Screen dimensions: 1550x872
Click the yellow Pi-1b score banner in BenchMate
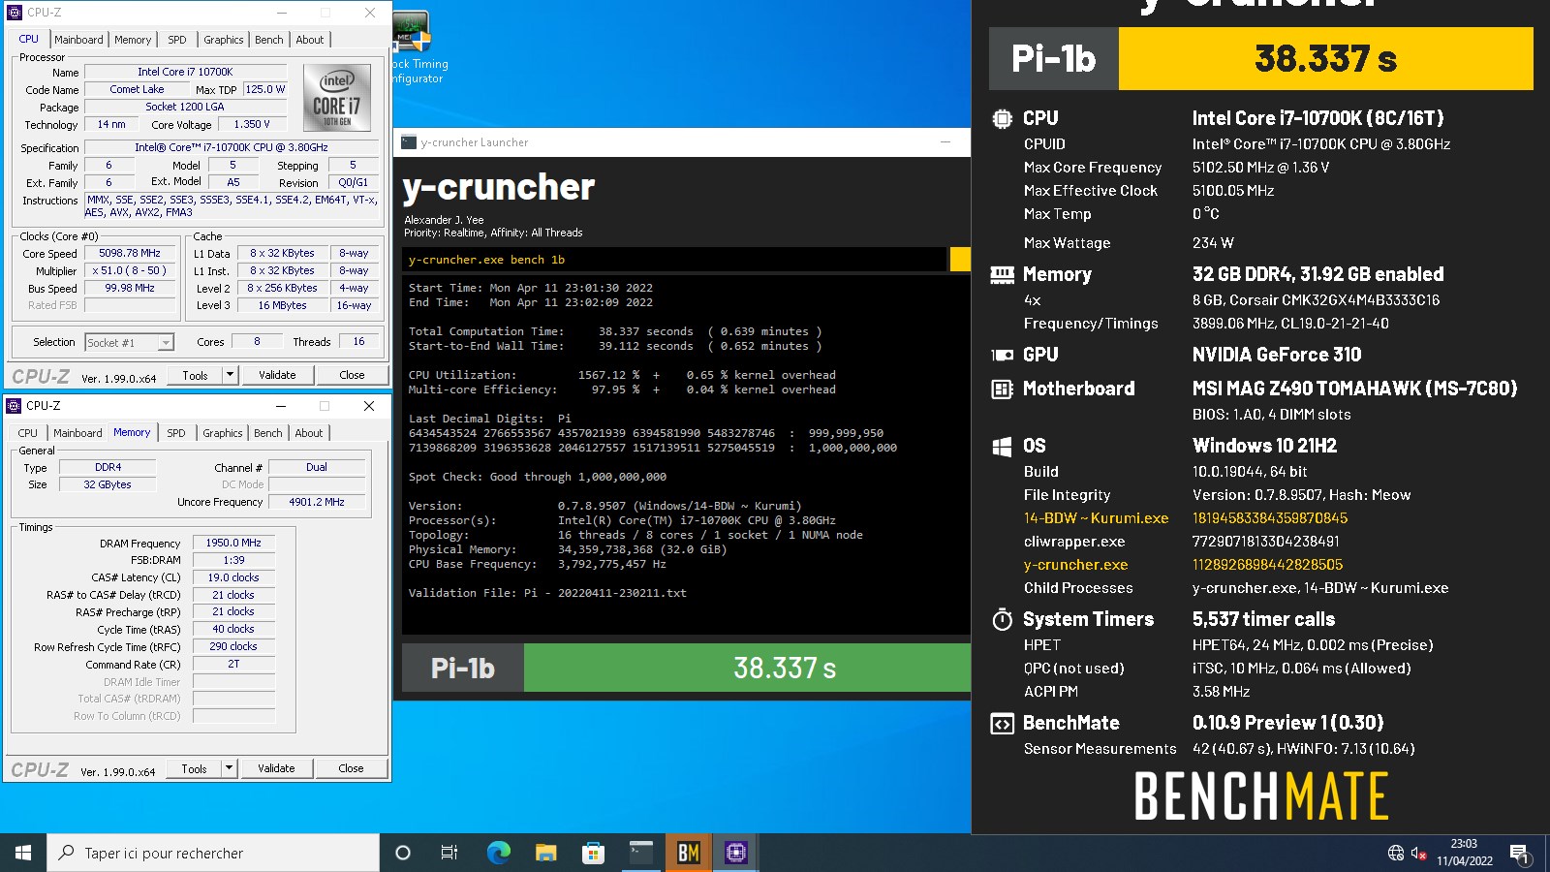[1325, 58]
